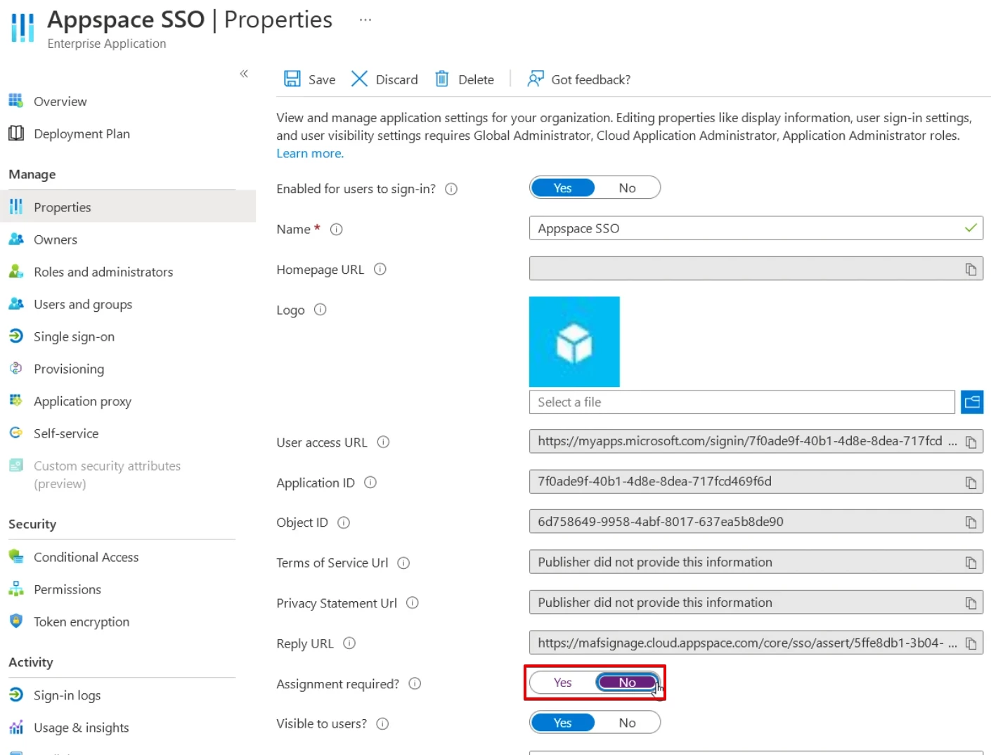Copy the Object ID value
The width and height of the screenshot is (991, 755).
(x=971, y=523)
